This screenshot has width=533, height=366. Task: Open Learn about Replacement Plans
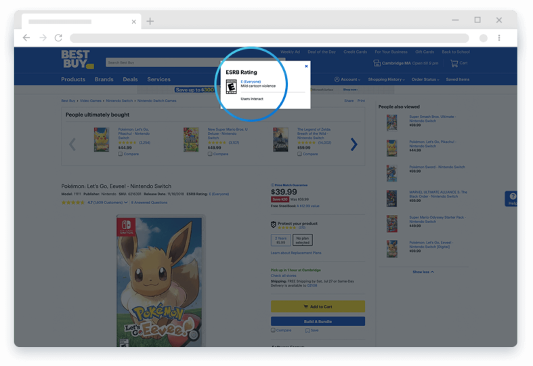pyautogui.click(x=296, y=253)
